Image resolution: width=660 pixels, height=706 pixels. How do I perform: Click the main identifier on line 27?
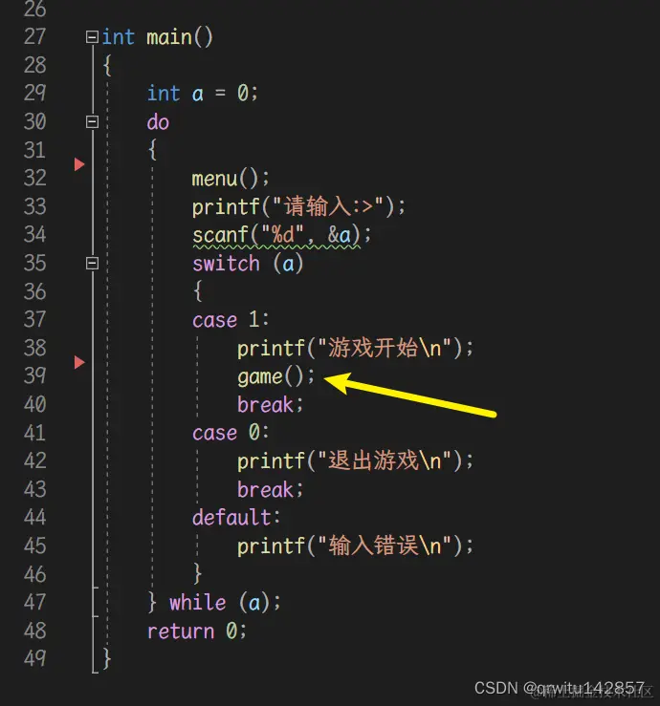point(169,37)
